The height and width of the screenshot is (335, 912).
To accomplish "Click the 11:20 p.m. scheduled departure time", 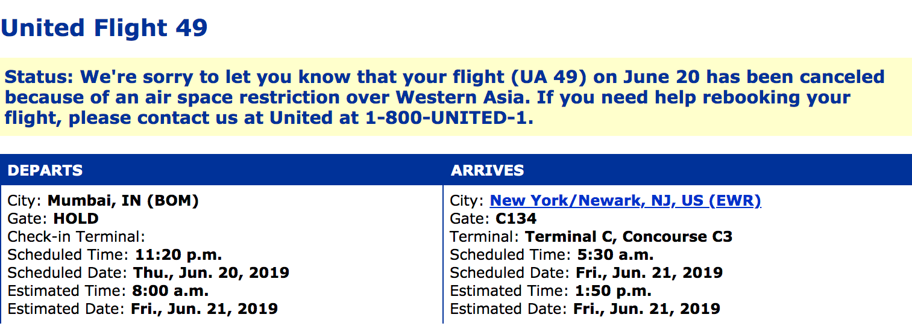I will pyautogui.click(x=178, y=255).
